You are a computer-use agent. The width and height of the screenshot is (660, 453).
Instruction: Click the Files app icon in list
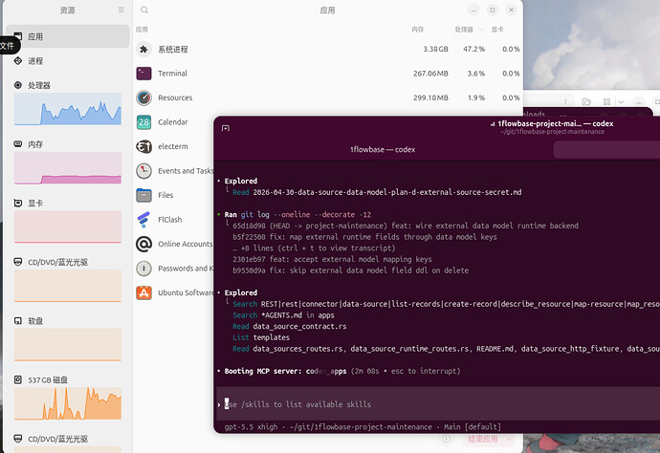pyautogui.click(x=143, y=195)
